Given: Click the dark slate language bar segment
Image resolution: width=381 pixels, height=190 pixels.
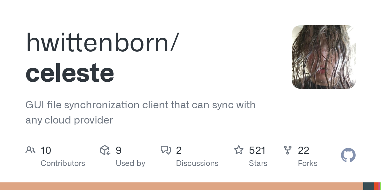Looking at the screenshot, I should pos(369,186).
